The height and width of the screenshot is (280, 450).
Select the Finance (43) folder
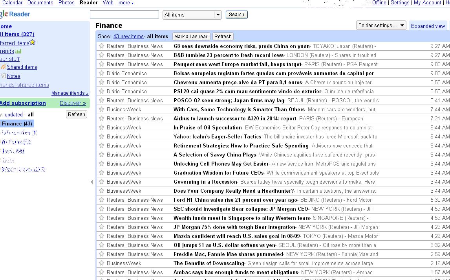pos(17,123)
